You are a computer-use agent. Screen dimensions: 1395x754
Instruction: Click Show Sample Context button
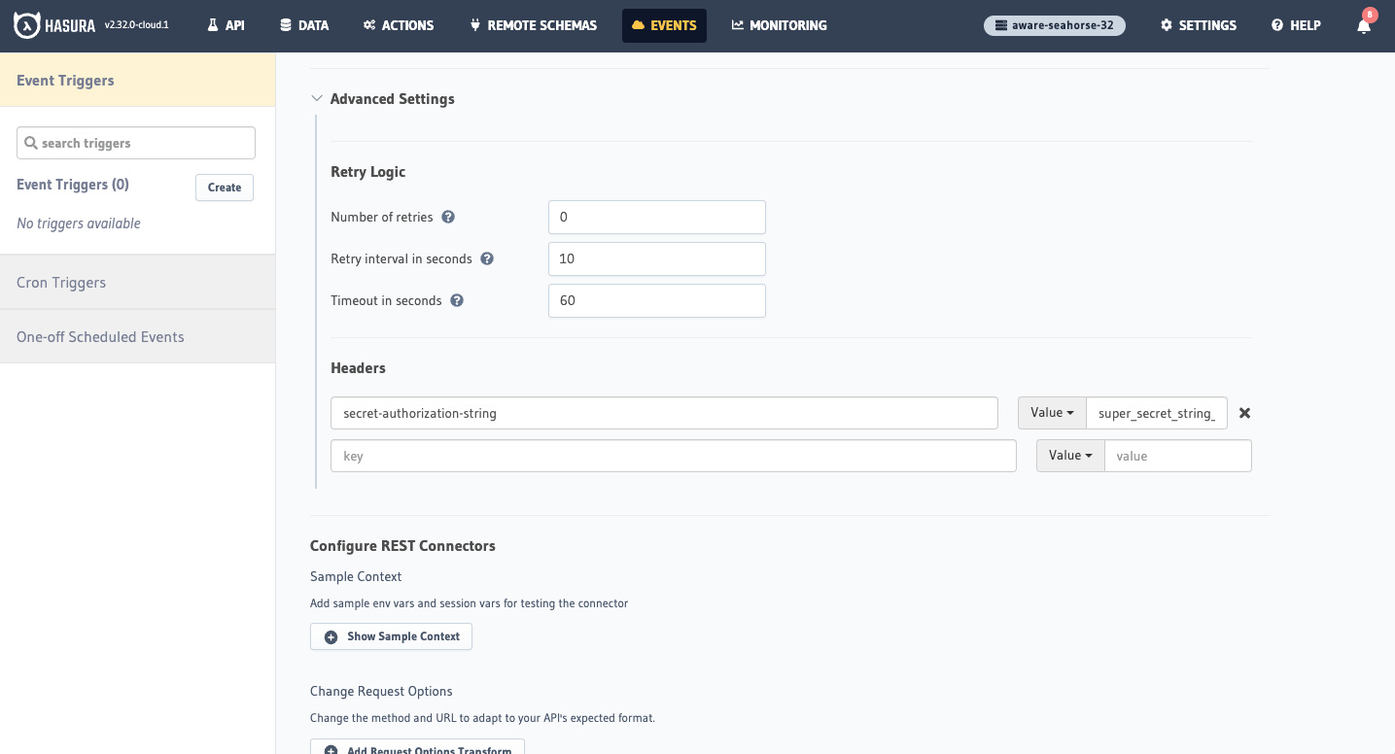(x=391, y=636)
